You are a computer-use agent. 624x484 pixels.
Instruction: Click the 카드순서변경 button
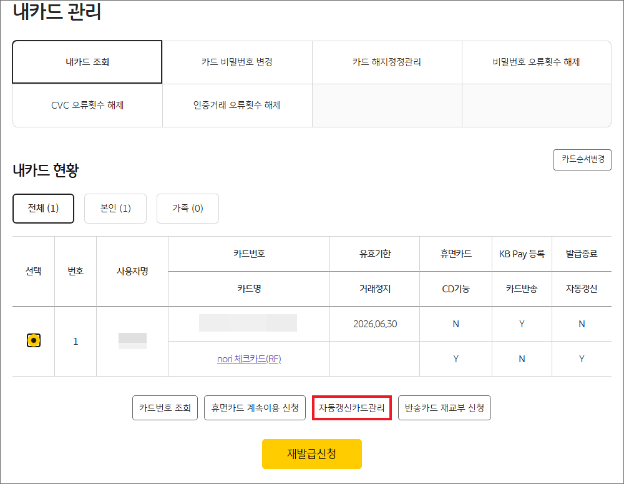pyautogui.click(x=582, y=159)
